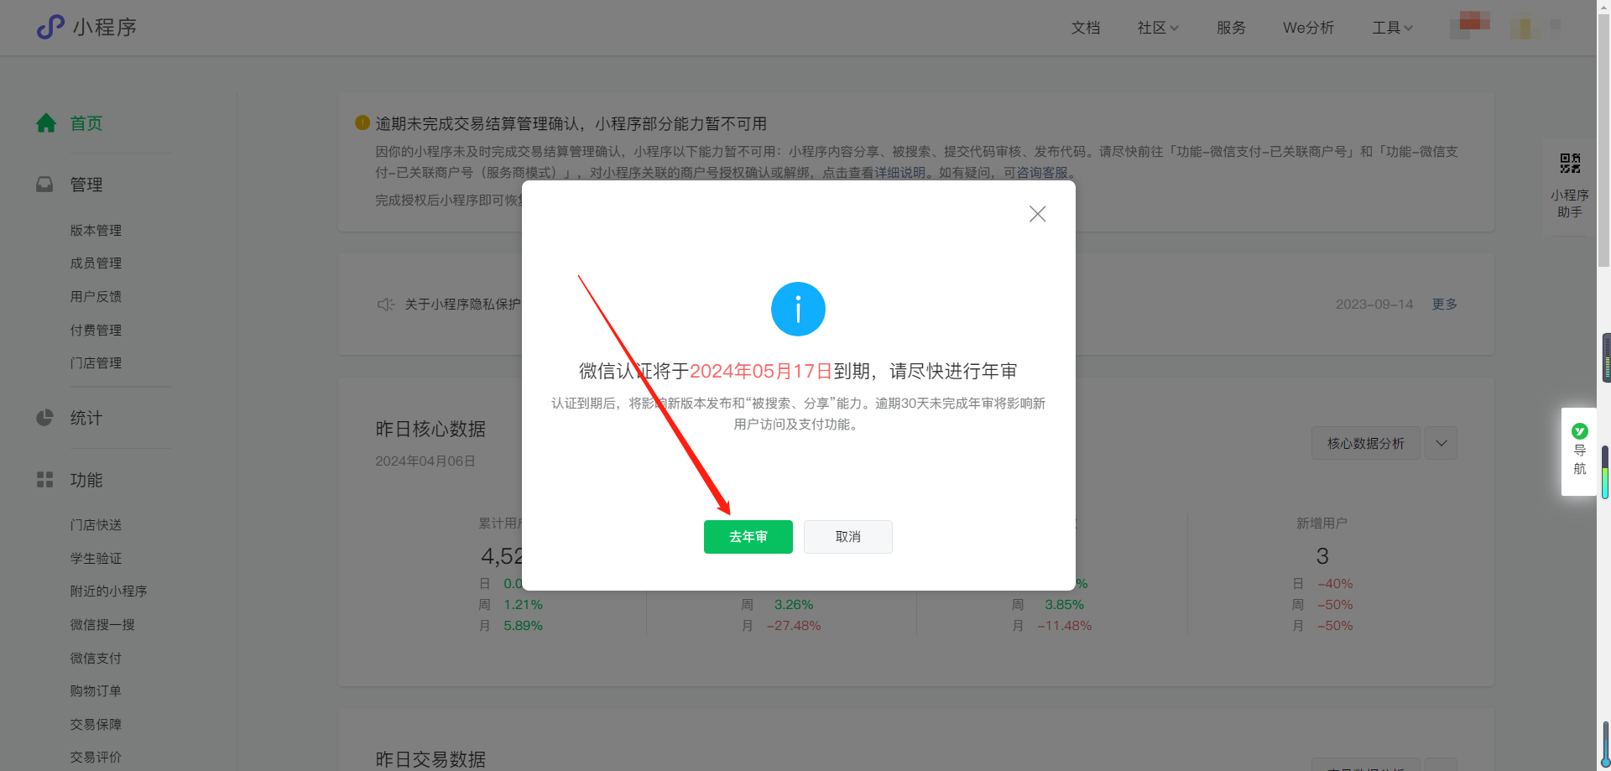The width and height of the screenshot is (1611, 771).
Task: Click the green 导航 floating icon
Action: (x=1579, y=431)
